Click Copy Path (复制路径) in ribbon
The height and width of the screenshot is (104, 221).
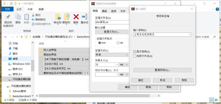[39, 20]
